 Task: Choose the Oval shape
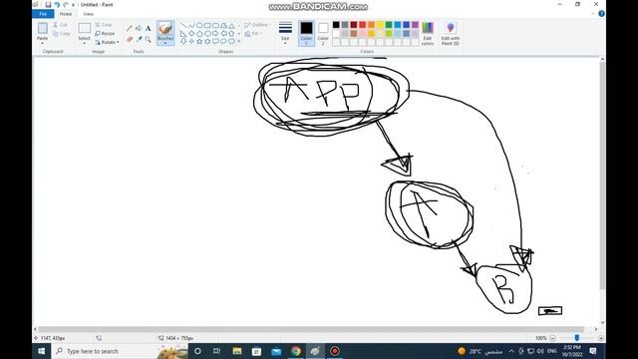[199, 26]
